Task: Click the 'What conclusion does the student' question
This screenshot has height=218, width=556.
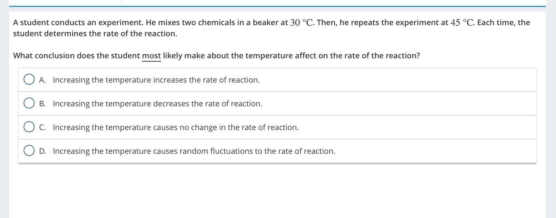Action: point(216,56)
